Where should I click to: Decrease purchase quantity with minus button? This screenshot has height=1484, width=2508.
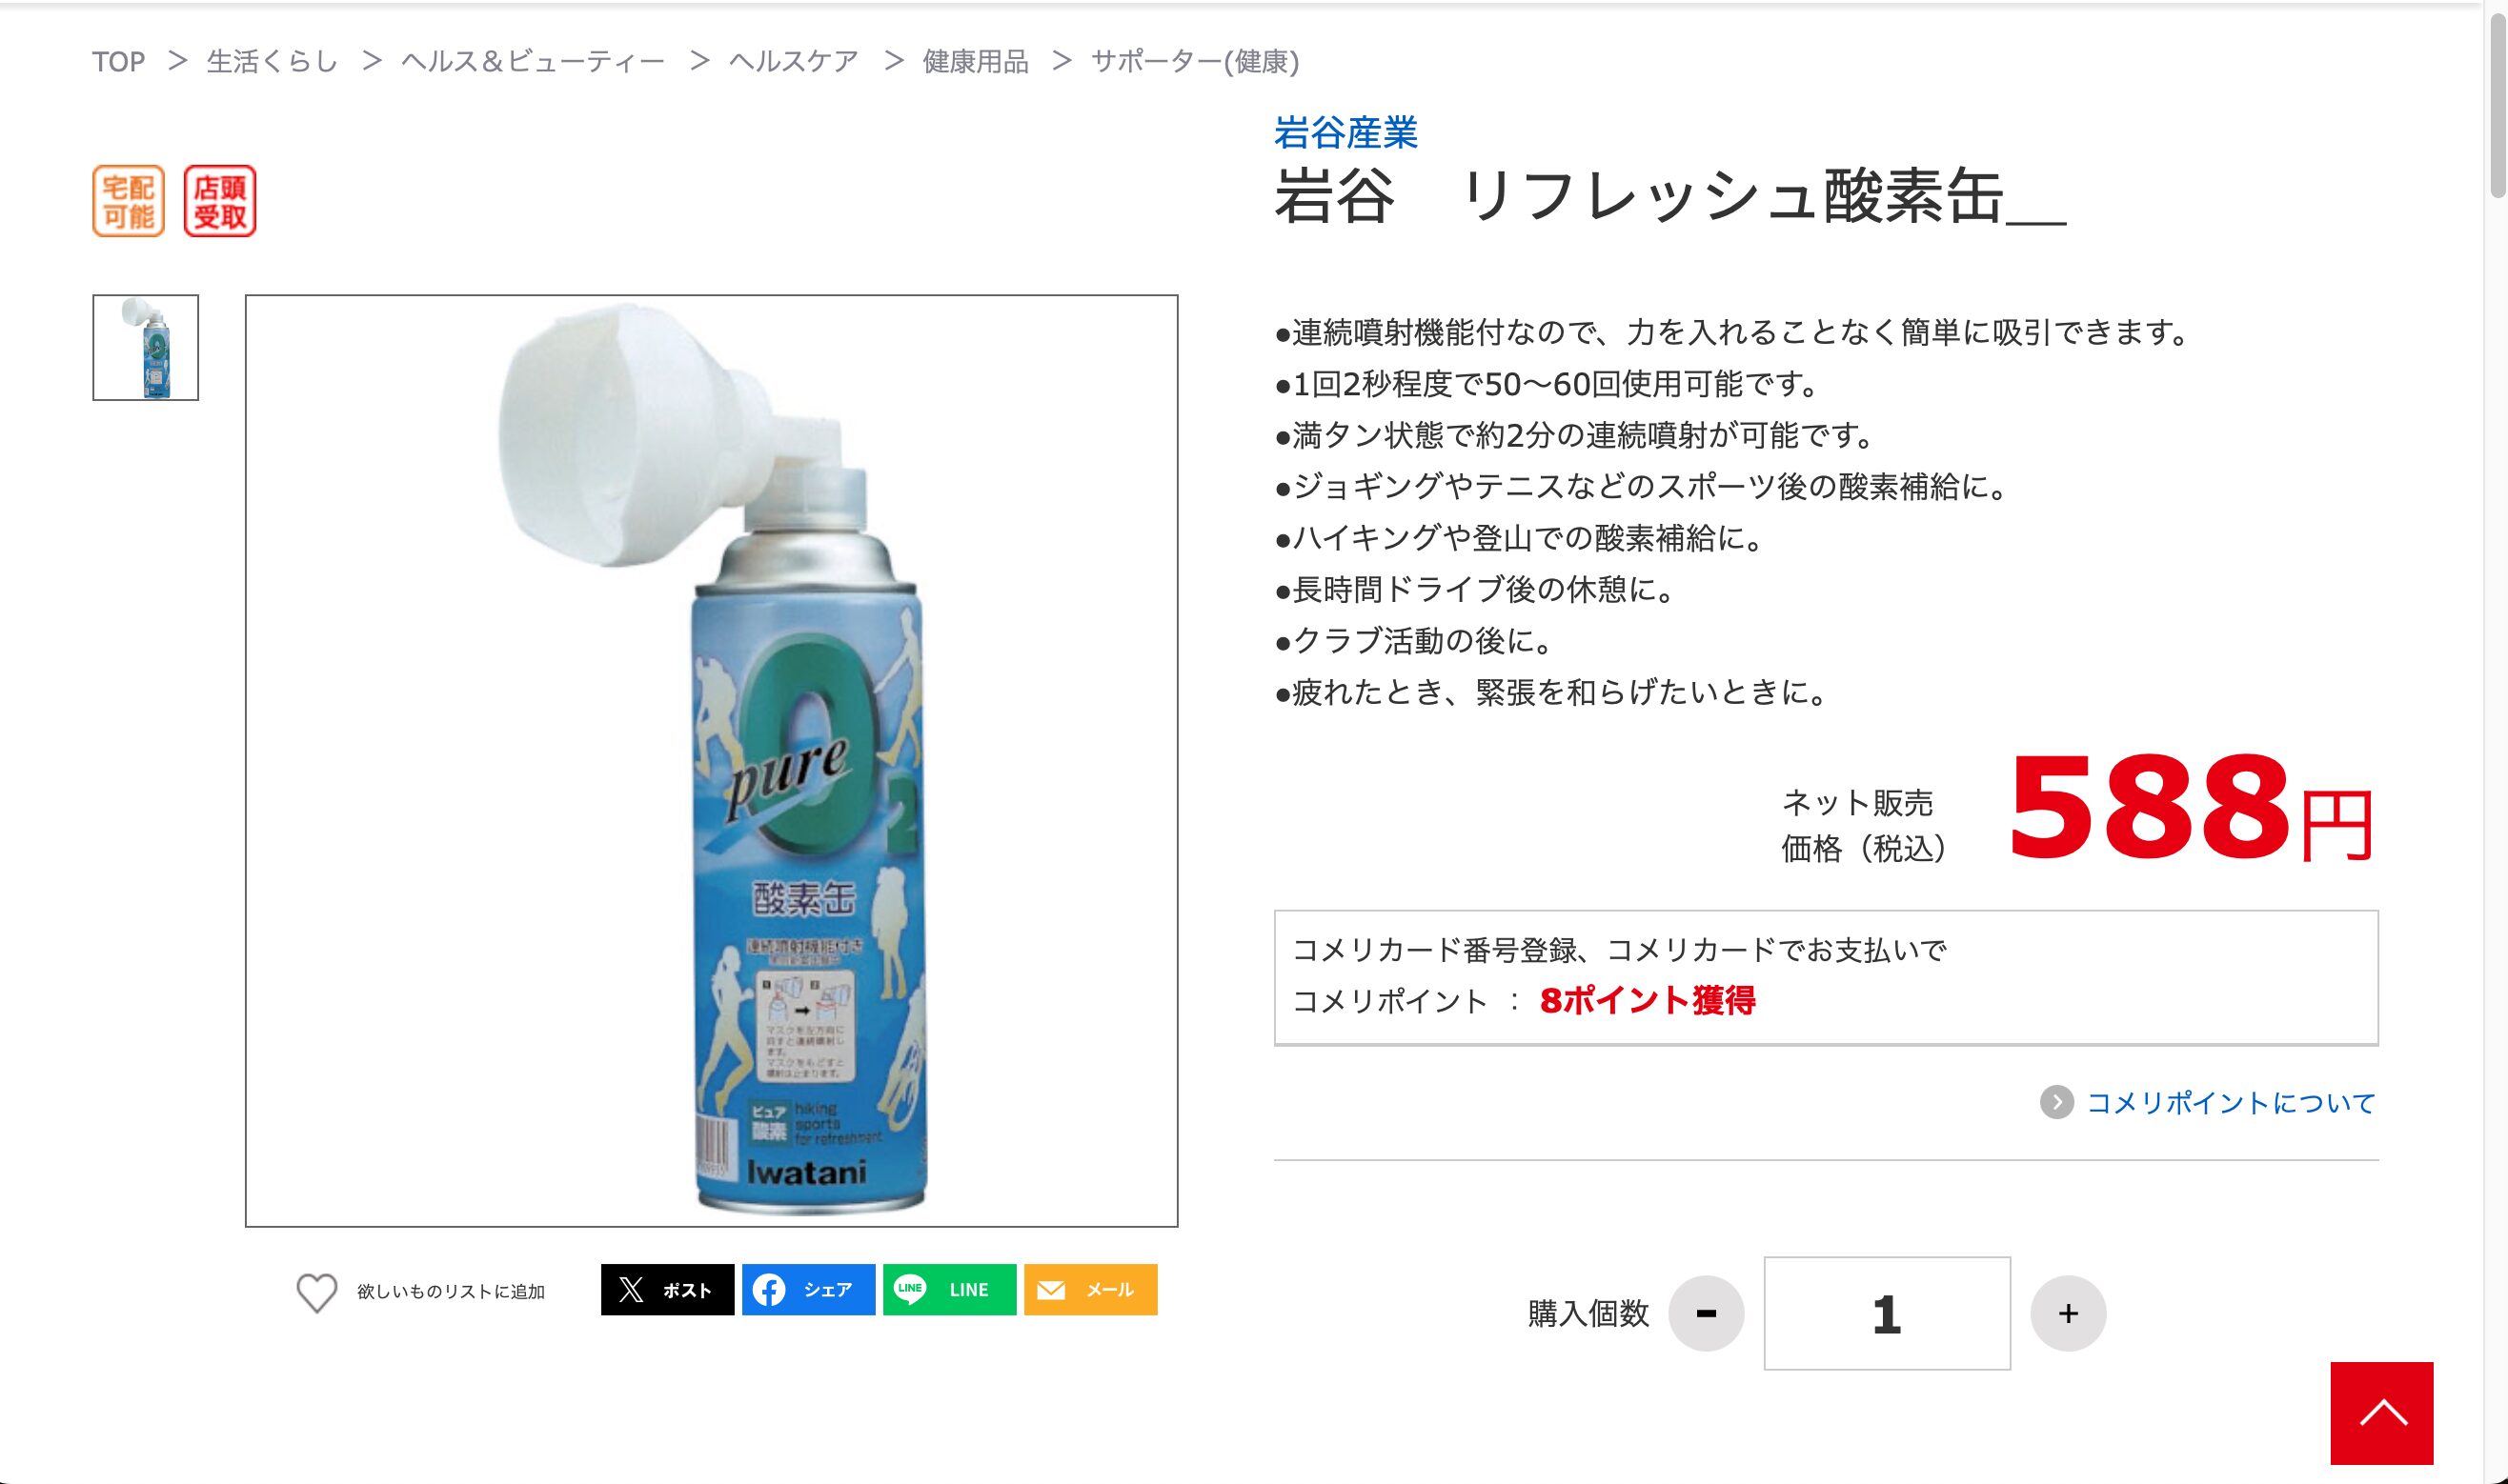pyautogui.click(x=1707, y=1313)
